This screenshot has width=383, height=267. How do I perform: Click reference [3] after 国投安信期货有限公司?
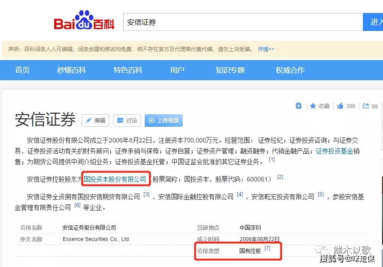pyautogui.click(x=146, y=194)
